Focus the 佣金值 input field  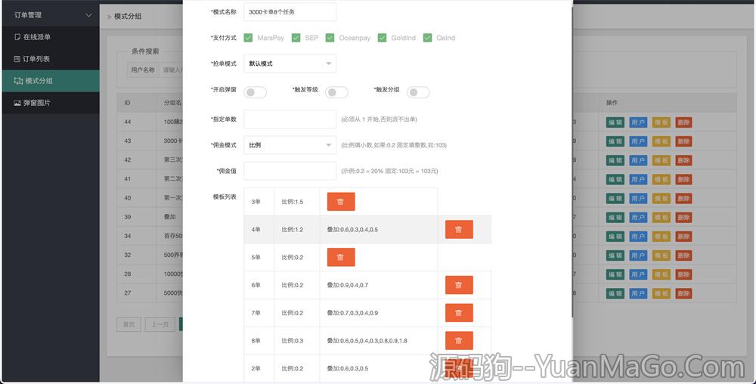coord(290,171)
